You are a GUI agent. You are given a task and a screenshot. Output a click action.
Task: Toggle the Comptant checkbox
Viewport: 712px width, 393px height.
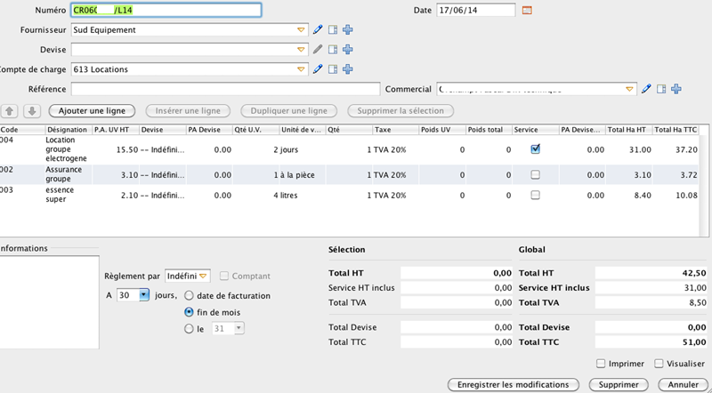224,276
